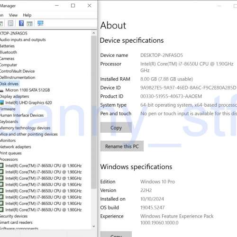Click Product ID value 00330-51955-40673-AAOEM

(171, 96)
